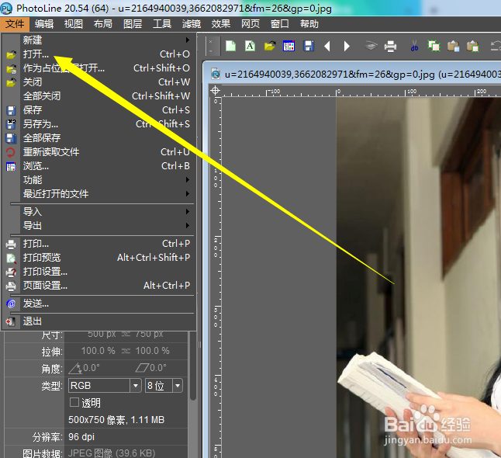Screen dimensions: 501x458
Task: Click the toolbar grip handle
Action: (x=211, y=47)
